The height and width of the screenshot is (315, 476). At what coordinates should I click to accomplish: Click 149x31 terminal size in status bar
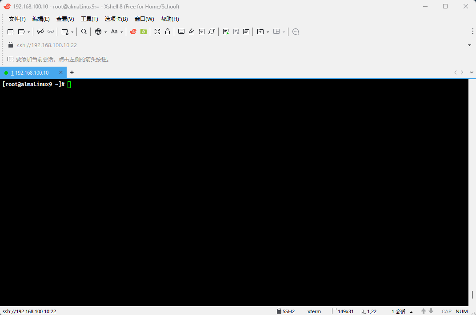pos(342,311)
